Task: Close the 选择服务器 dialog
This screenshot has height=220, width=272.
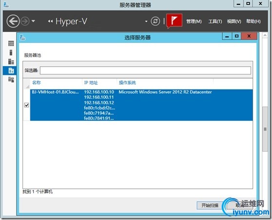Action: pos(249,36)
